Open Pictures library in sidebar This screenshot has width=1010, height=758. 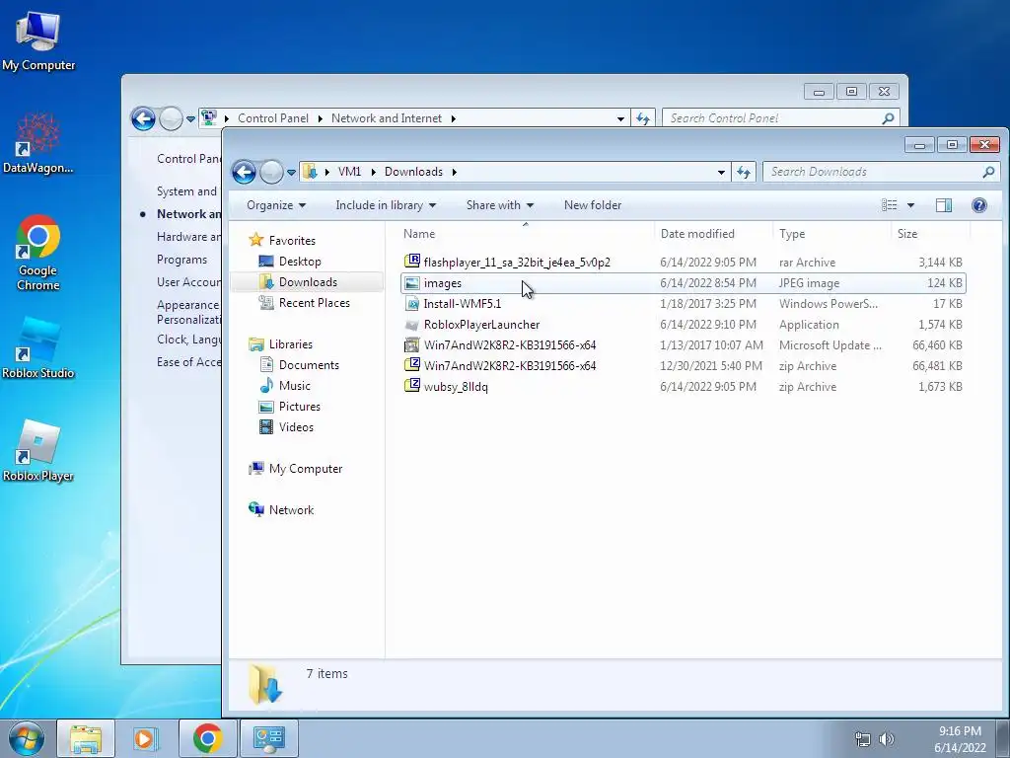pos(299,406)
